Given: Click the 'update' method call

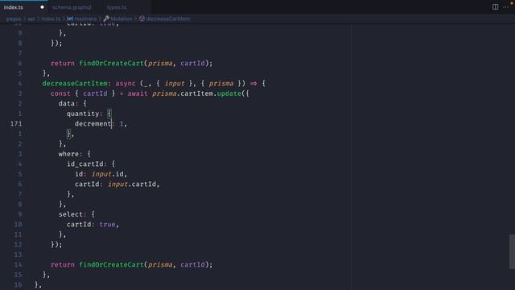Looking at the screenshot, I should click(x=229, y=93).
